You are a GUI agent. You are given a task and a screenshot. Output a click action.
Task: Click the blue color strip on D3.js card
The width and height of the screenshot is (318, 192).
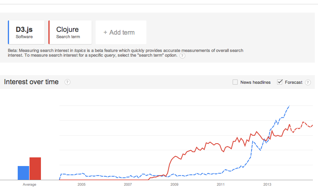coord(9,32)
